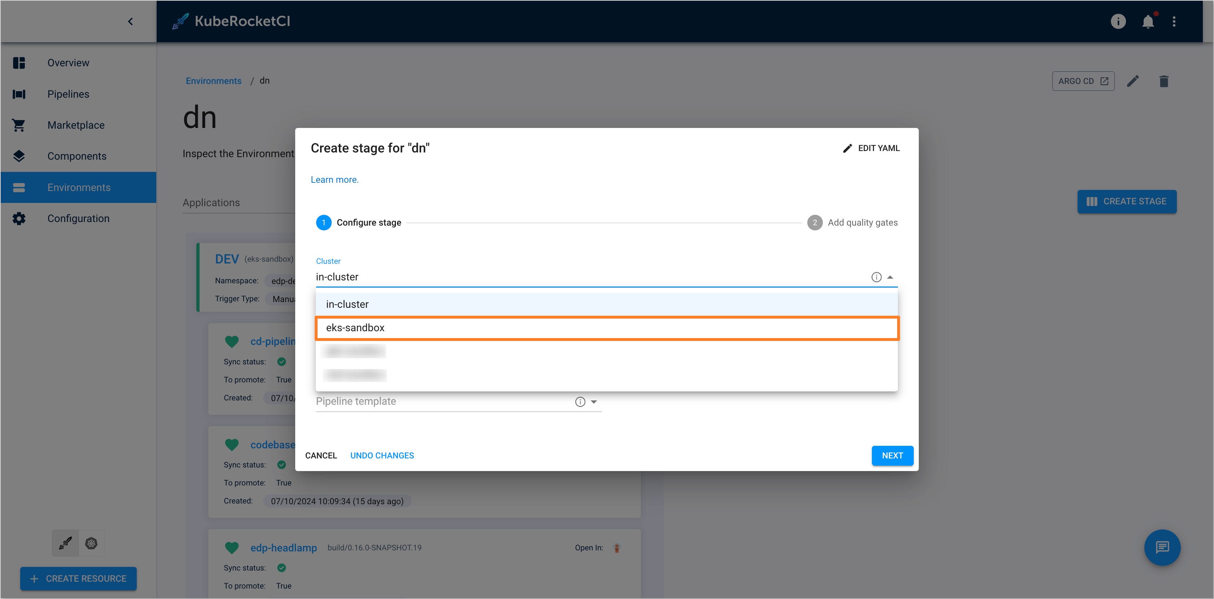Image resolution: width=1214 pixels, height=599 pixels.
Task: Select eks-sandbox from cluster dropdown
Action: point(606,327)
